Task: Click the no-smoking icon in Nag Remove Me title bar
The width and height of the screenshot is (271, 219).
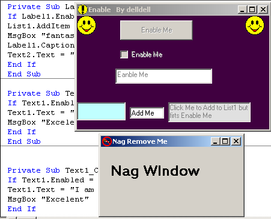Action: click(107, 141)
